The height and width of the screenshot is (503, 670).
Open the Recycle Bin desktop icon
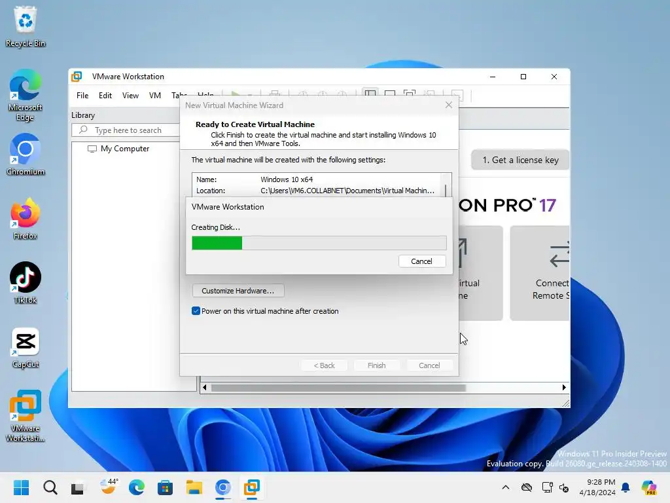point(26,26)
